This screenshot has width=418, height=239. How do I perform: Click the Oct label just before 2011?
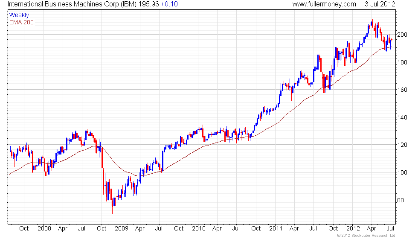(x=256, y=229)
